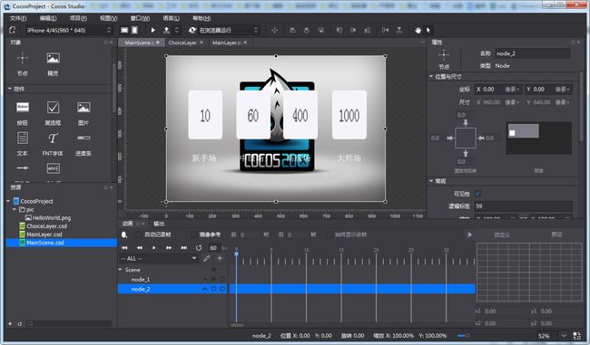
Task: Click the first align icon in the toolbar
Action: (x=293, y=30)
